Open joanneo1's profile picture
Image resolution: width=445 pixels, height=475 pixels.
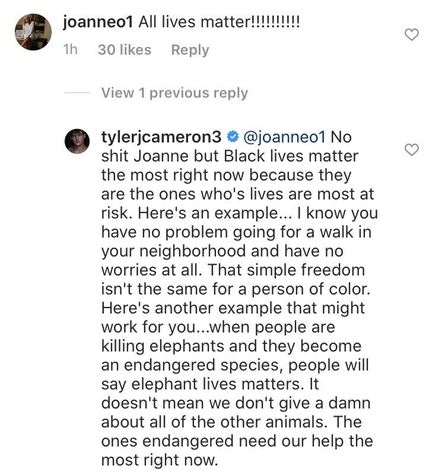pyautogui.click(x=33, y=32)
